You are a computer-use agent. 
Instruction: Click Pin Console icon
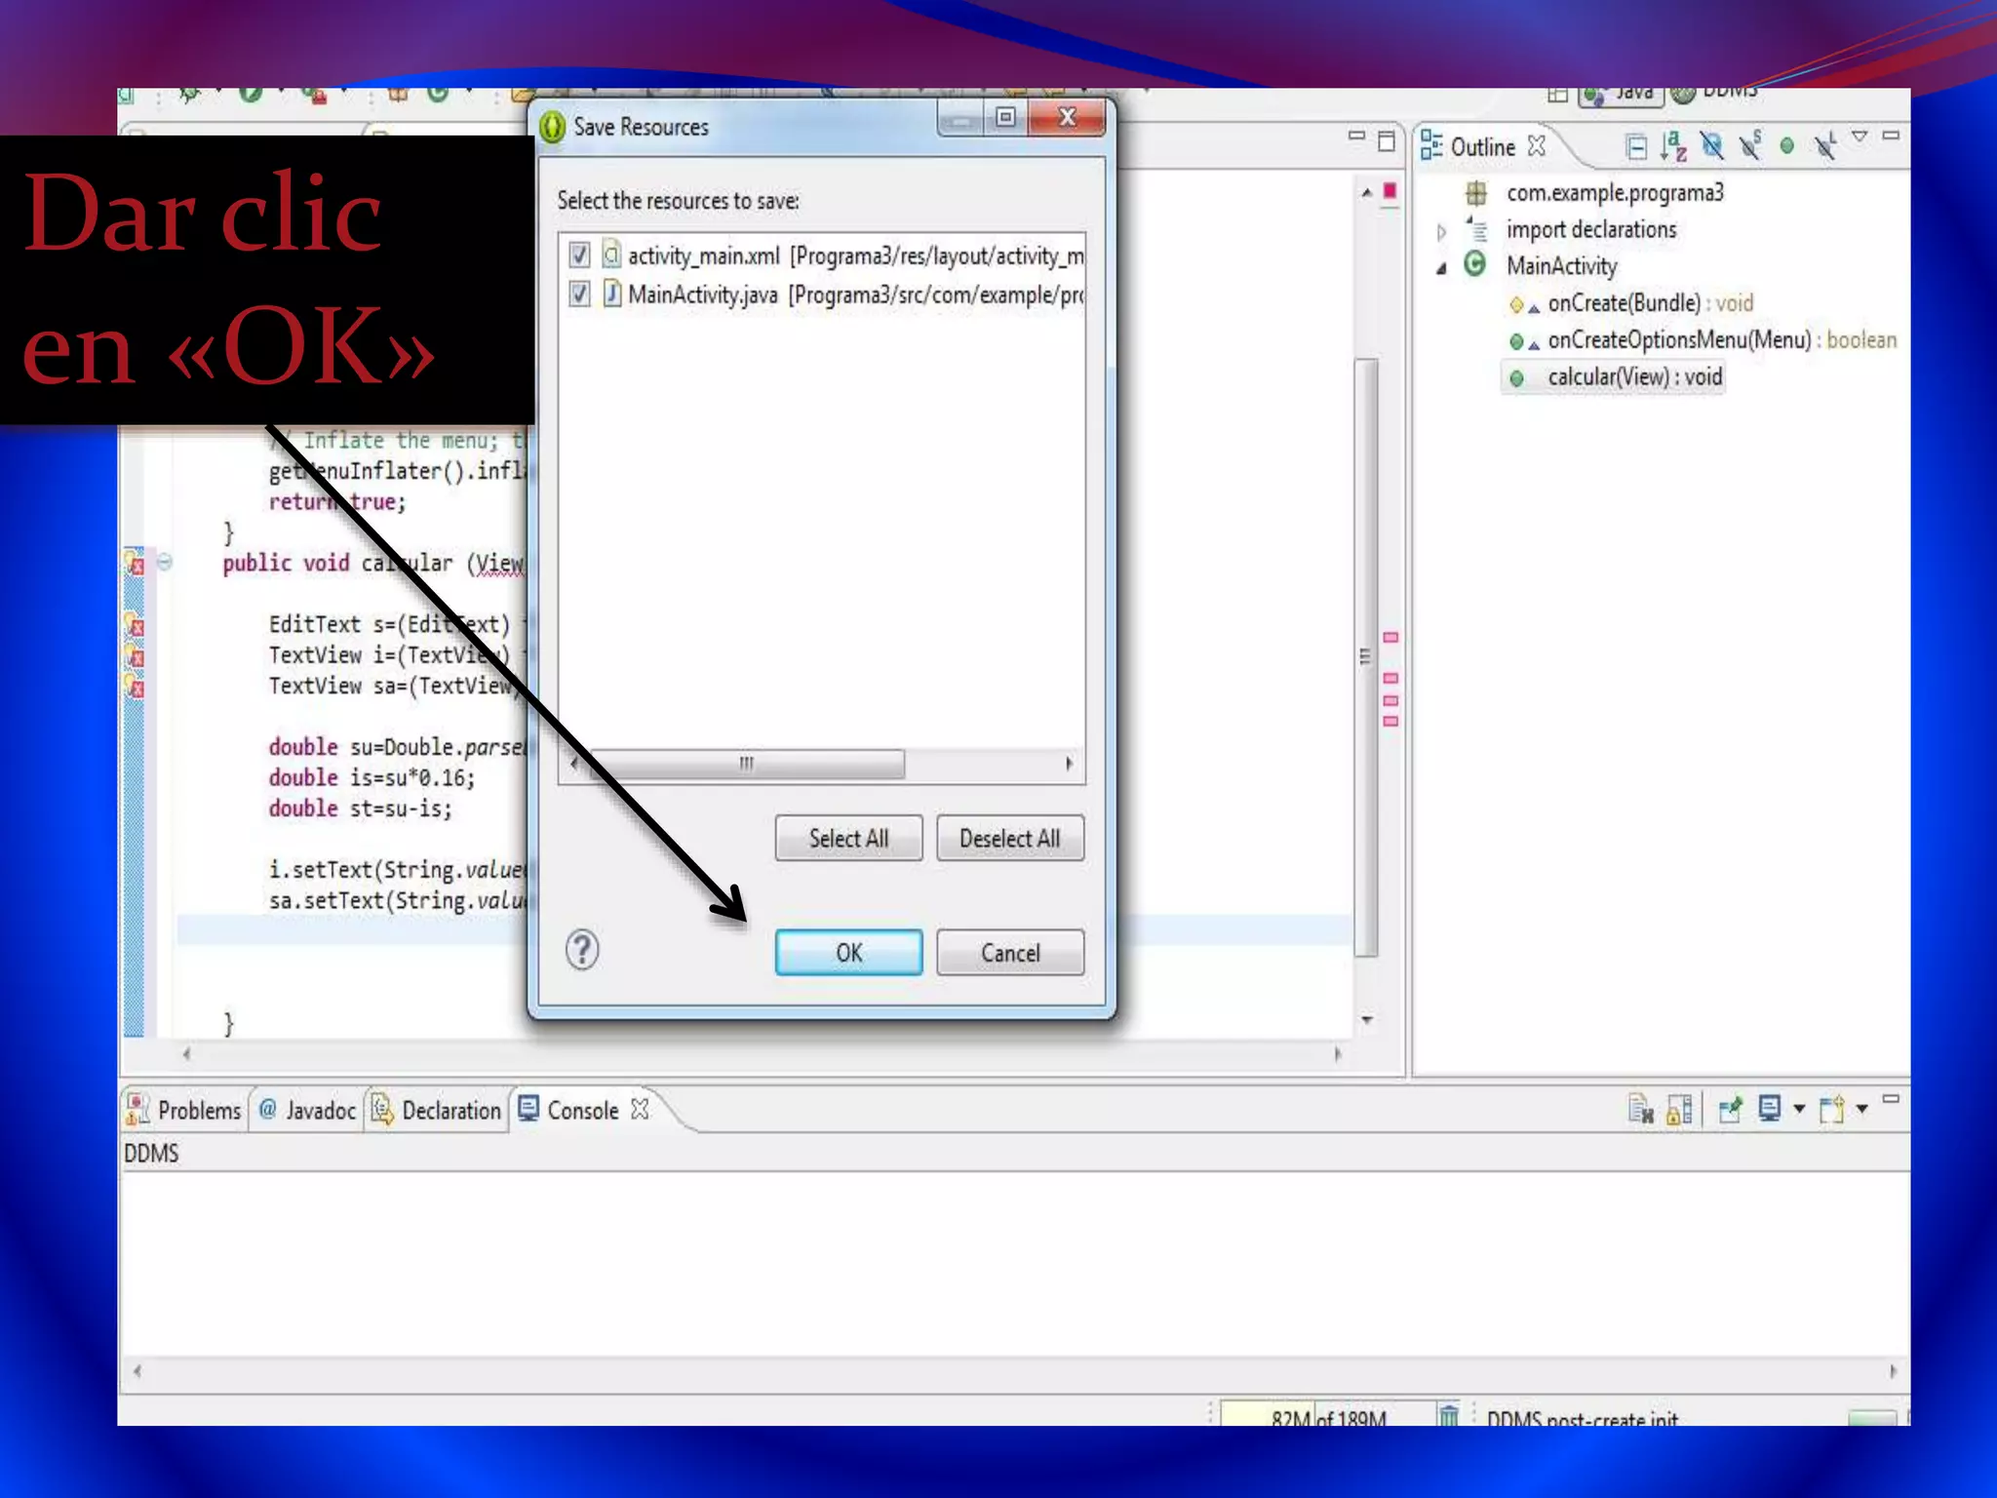pyautogui.click(x=1730, y=1110)
